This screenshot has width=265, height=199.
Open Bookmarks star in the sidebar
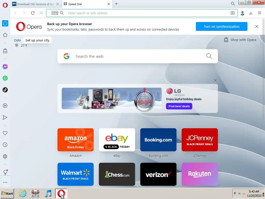5,35
